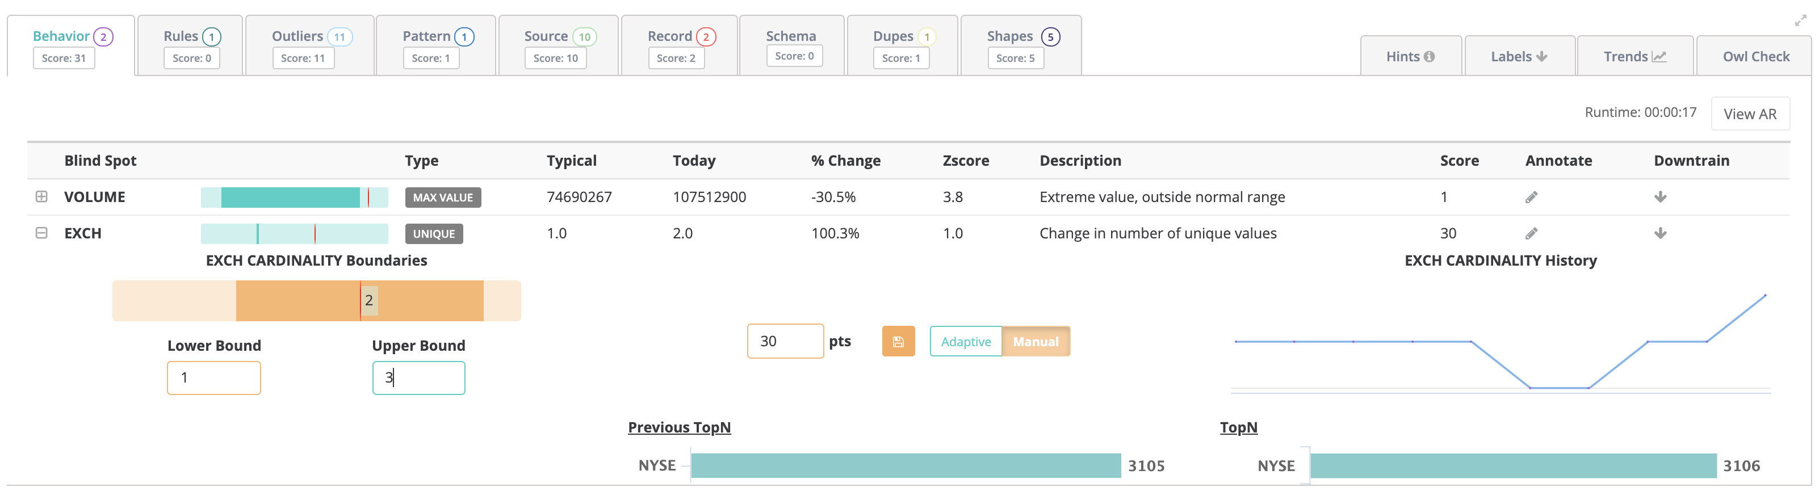The width and height of the screenshot is (1819, 504).
Task: Click the points input showing 30
Action: (x=785, y=342)
